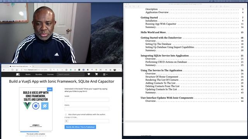Viewport: 248px width, 139px height.
Task: Click the Edit badge on book cover
Action: (50, 89)
